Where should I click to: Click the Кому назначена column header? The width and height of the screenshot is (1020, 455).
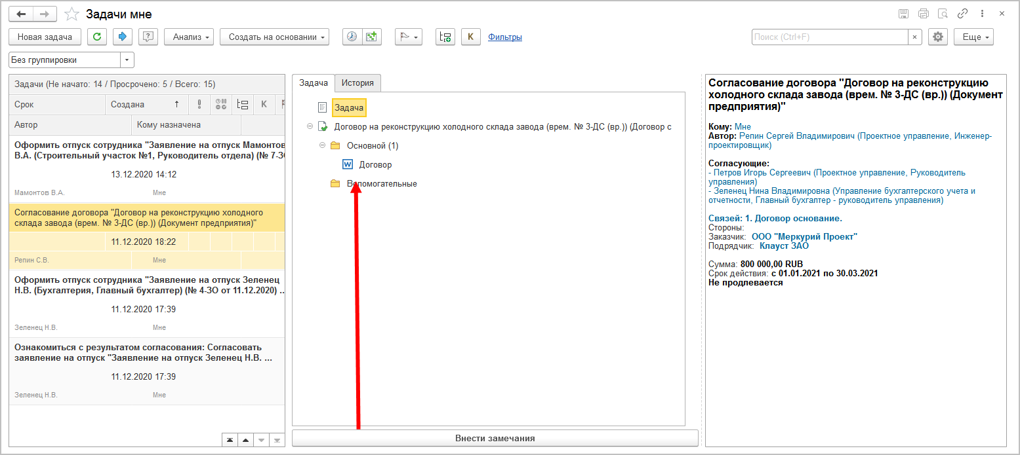(x=186, y=124)
